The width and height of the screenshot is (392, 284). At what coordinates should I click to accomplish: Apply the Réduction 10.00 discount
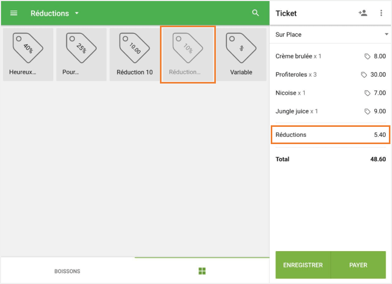(x=135, y=54)
